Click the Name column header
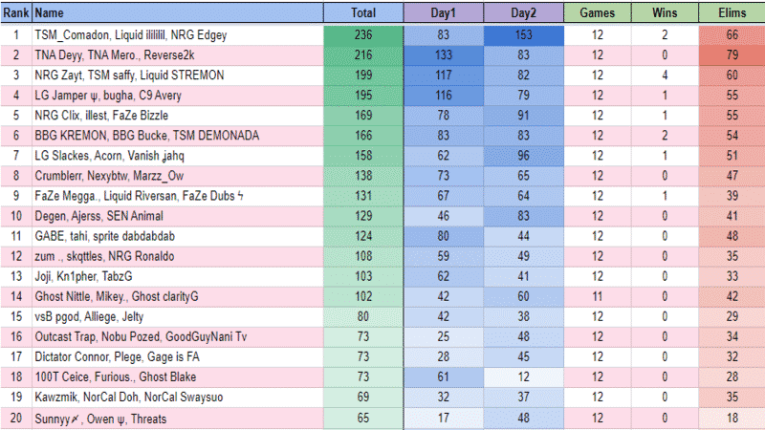 coord(178,12)
